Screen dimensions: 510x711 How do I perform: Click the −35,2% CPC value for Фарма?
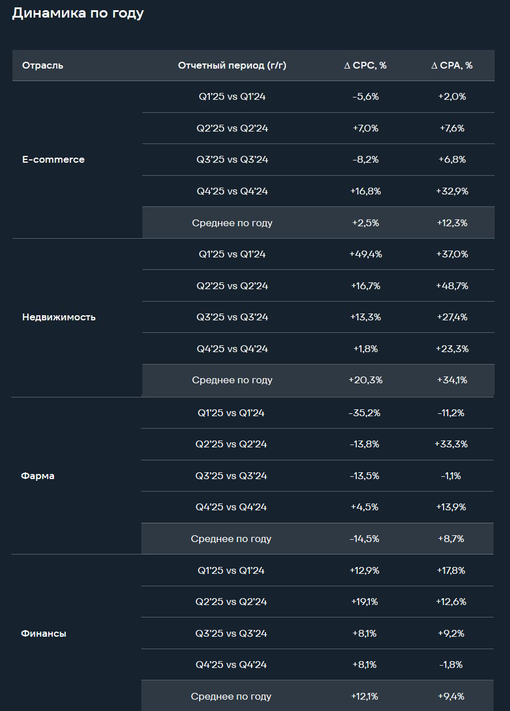[365, 413]
